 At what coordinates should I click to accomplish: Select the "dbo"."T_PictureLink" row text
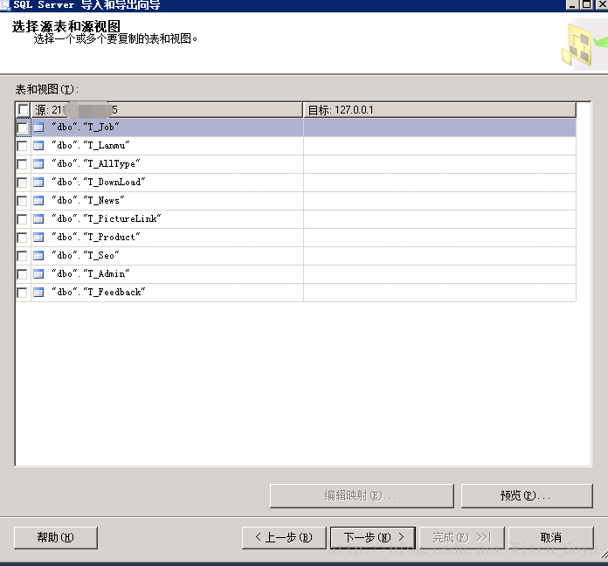pyautogui.click(x=107, y=219)
